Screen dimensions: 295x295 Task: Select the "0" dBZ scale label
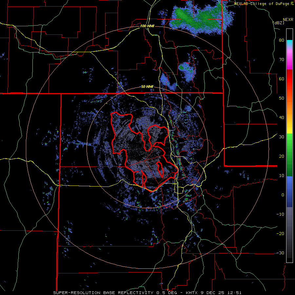click(283, 195)
